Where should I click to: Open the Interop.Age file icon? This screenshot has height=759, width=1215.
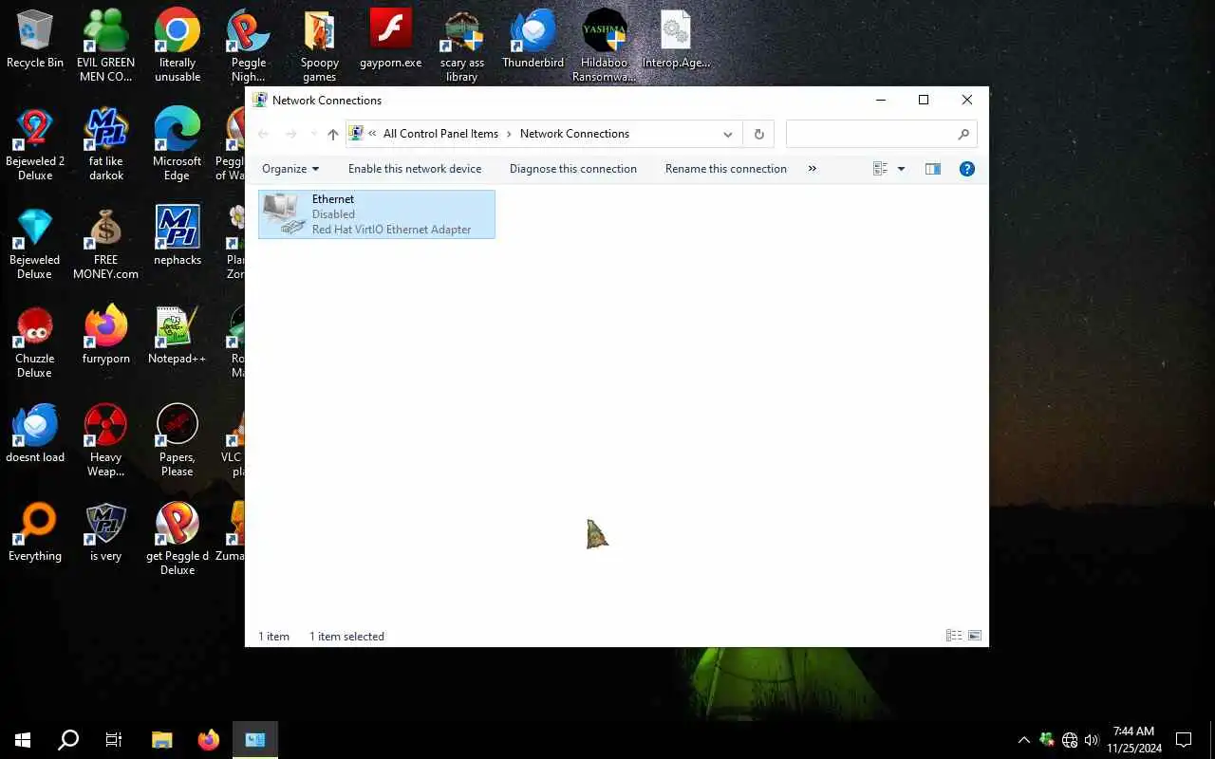click(676, 40)
